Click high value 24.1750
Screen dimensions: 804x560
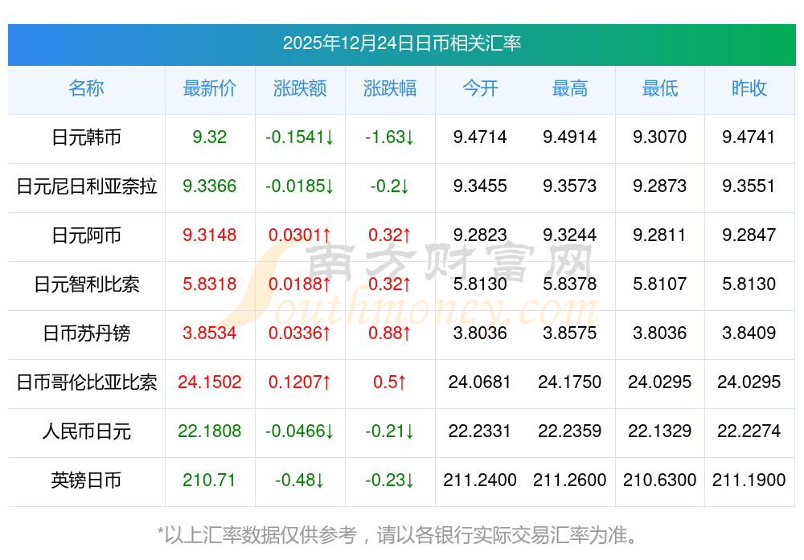tap(570, 382)
